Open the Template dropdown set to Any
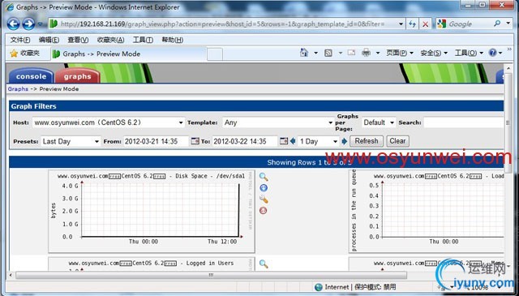This screenshot has height=296, width=519. click(x=278, y=122)
